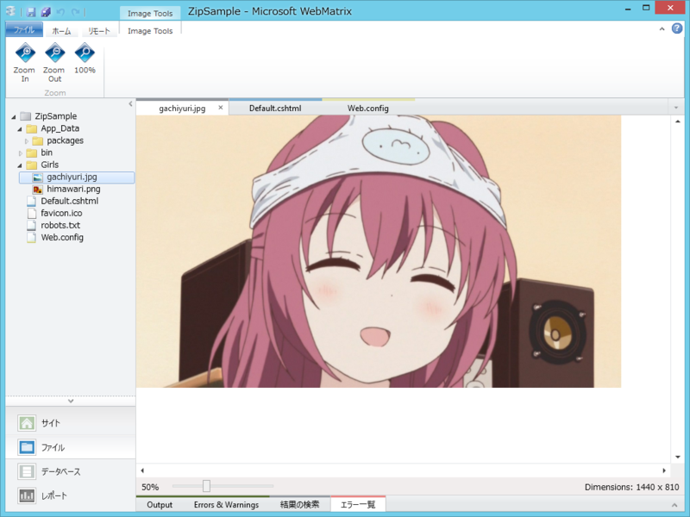
Task: Collapse the ZipSample root node
Action: (14, 117)
